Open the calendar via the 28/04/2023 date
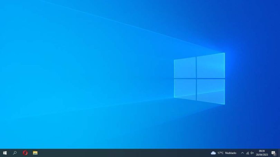This screenshot has height=157, width=280. (x=262, y=155)
